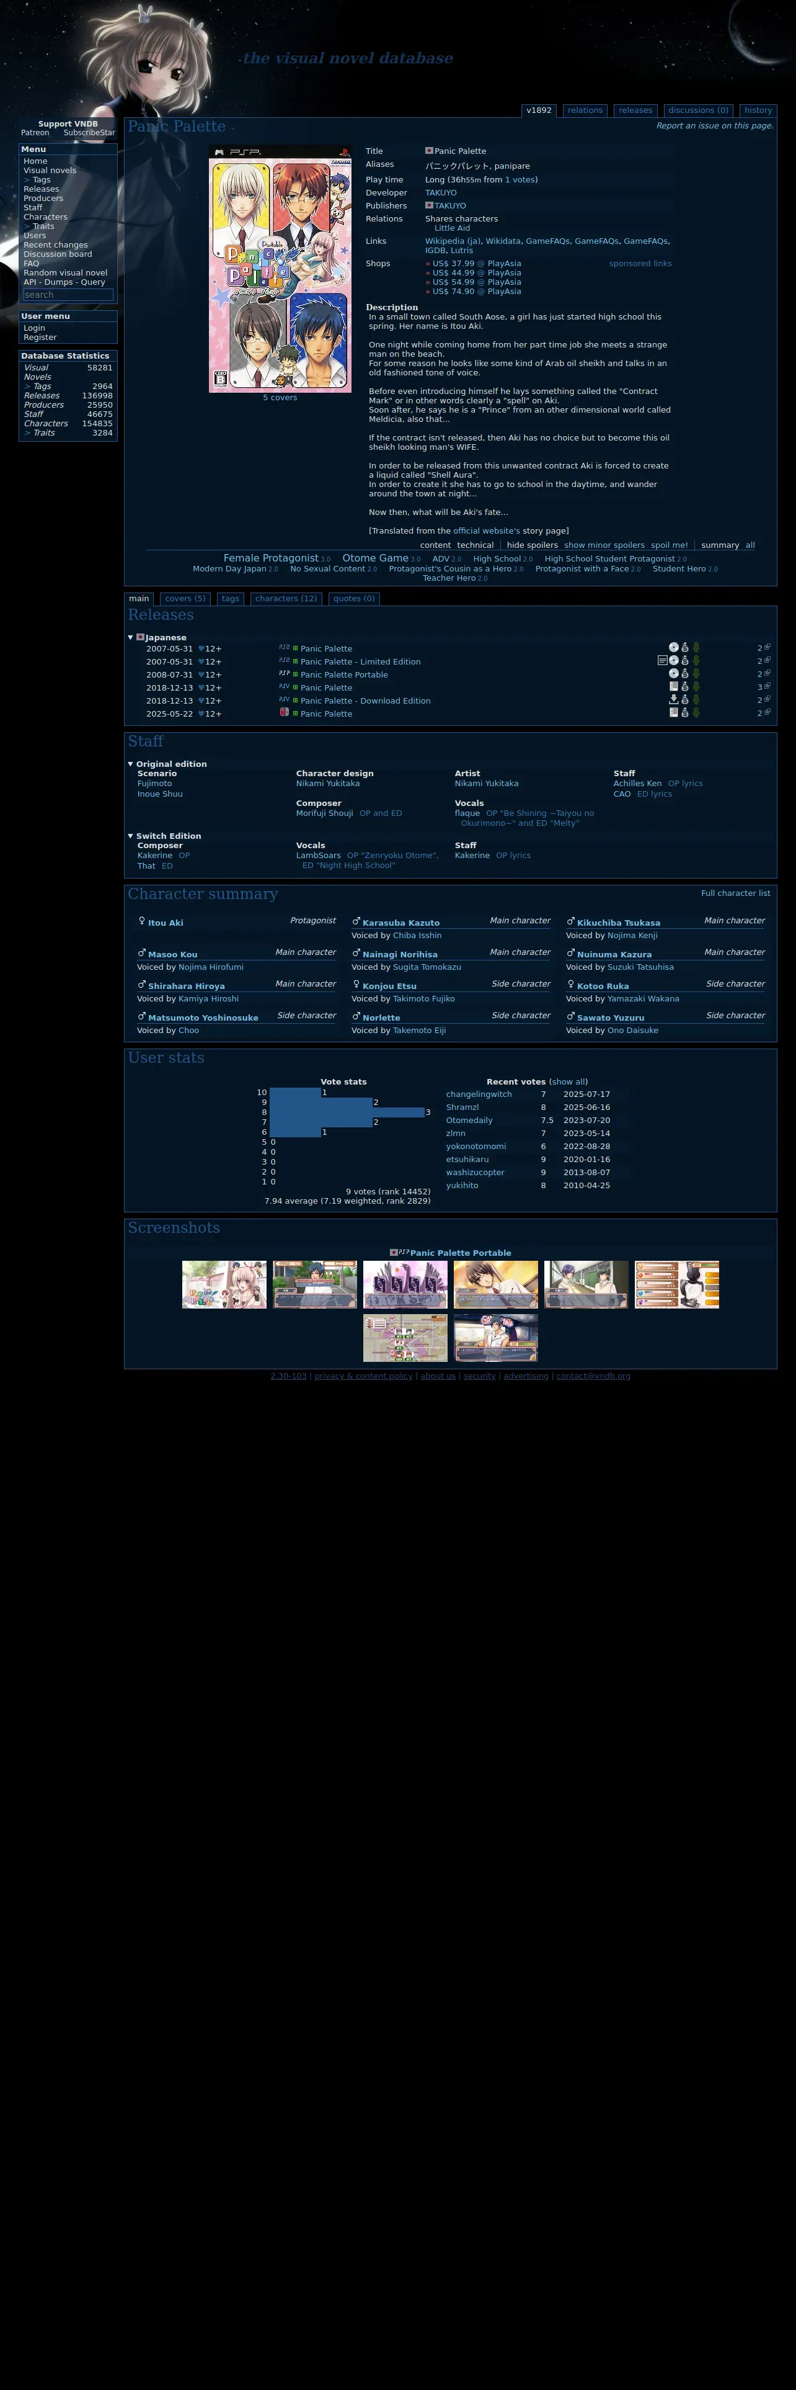The width and height of the screenshot is (796, 2390).
Task: Collapse the Switch Edition staff section
Action: [x=131, y=836]
